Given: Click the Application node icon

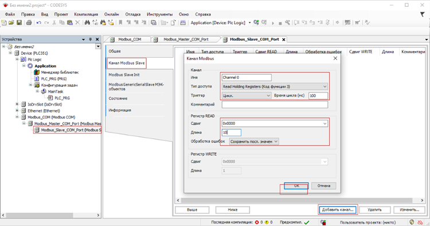Looking at the screenshot, I should (x=30, y=66).
